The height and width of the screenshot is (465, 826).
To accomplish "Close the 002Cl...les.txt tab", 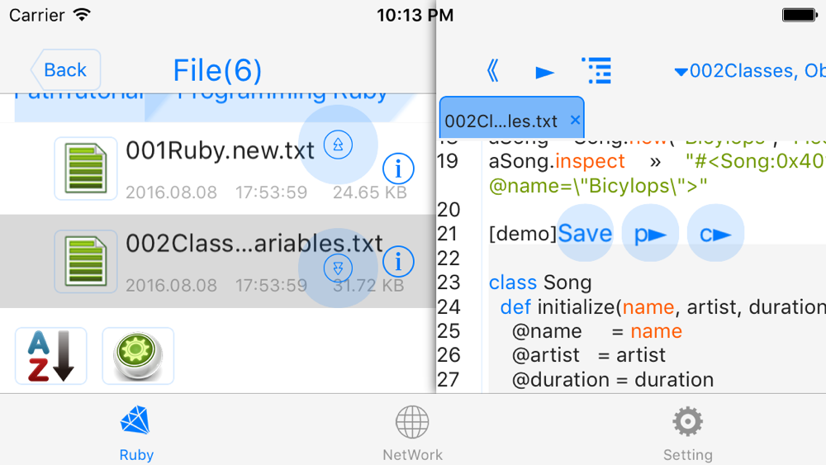I will [x=575, y=120].
